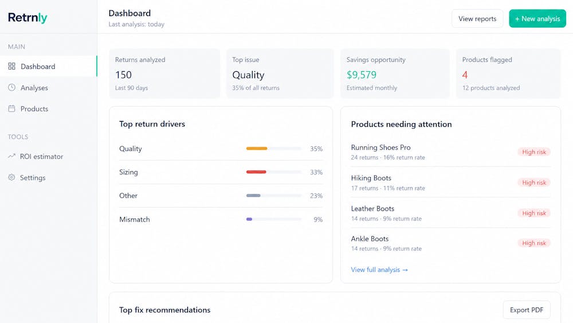Click the Other gray progress bar
573x323 pixels.
(x=253, y=196)
